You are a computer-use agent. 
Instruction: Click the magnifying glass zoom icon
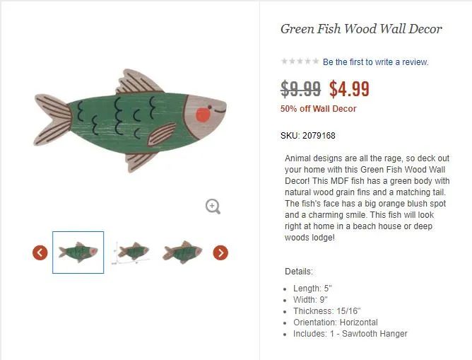213,207
